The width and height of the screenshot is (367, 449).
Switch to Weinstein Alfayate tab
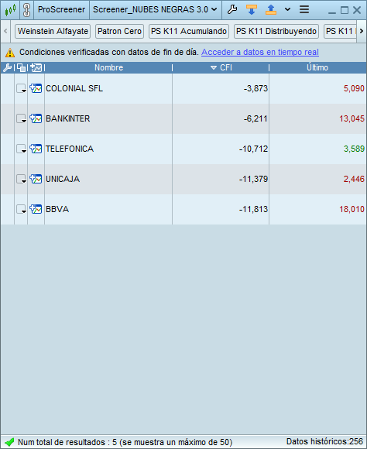point(53,31)
